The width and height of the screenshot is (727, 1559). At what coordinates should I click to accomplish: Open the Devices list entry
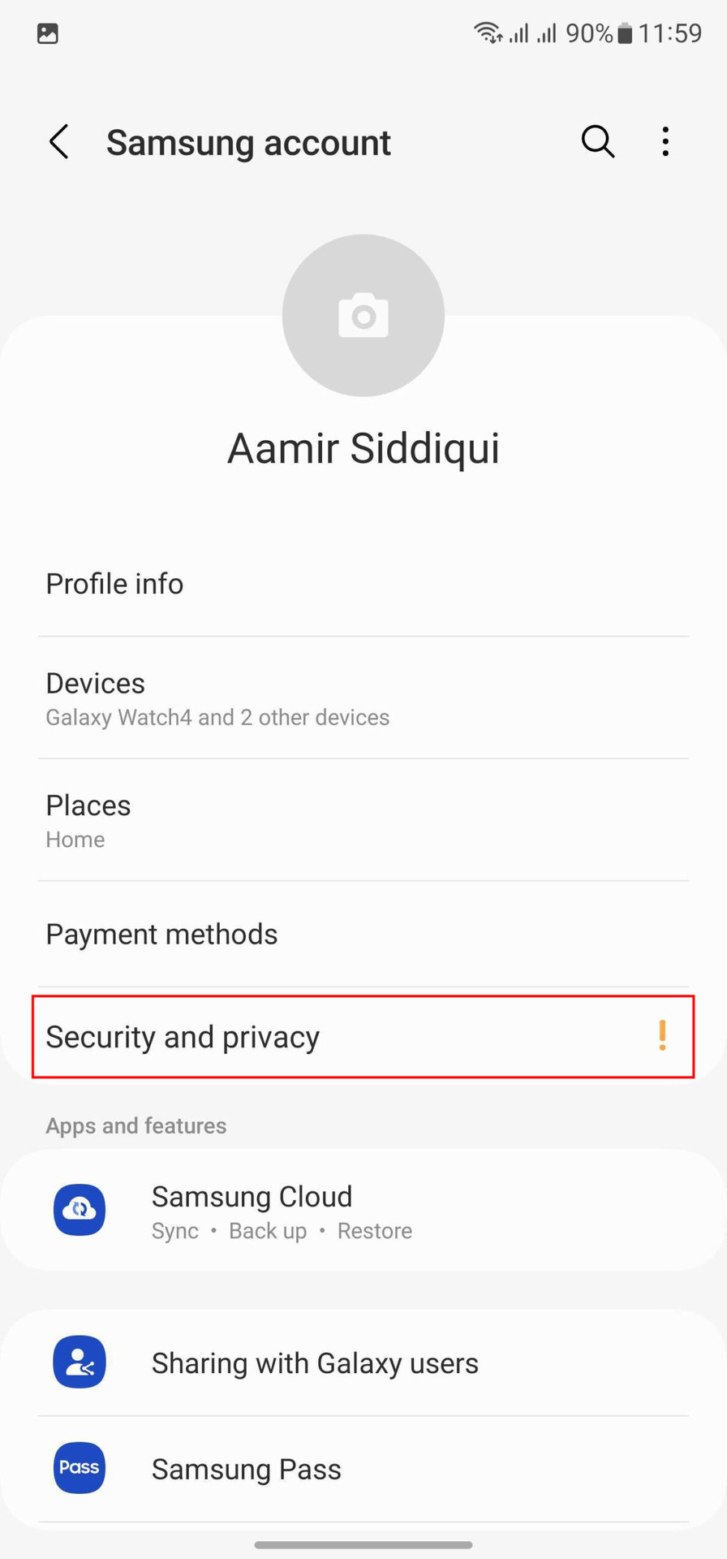217,698
